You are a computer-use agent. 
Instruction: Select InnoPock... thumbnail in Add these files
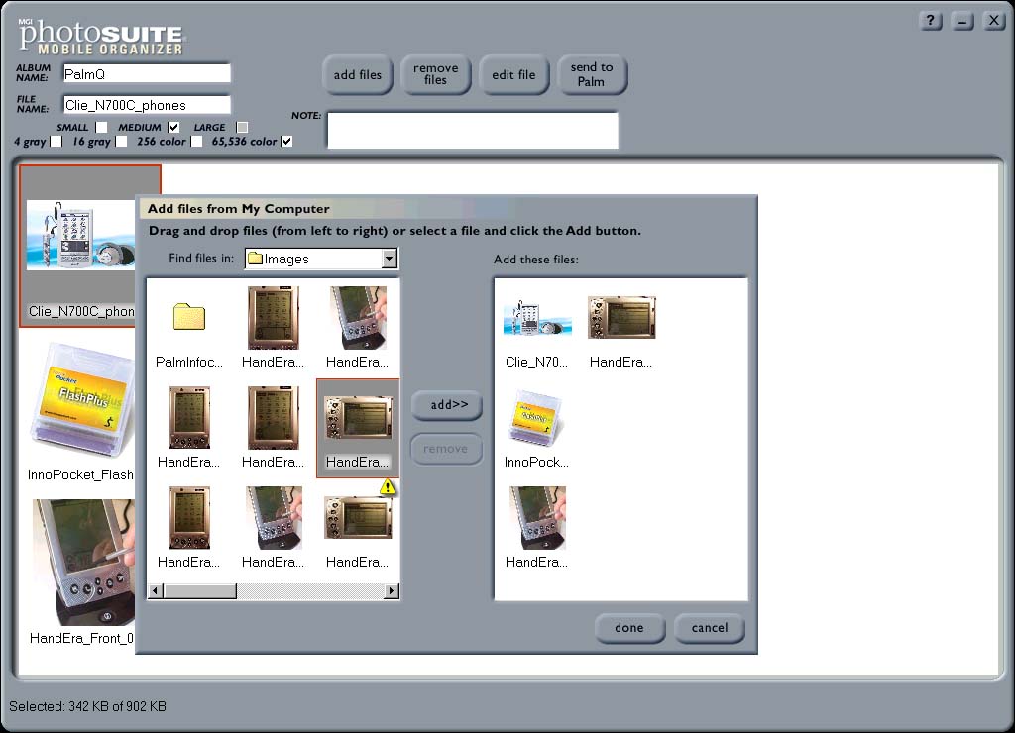coord(537,418)
